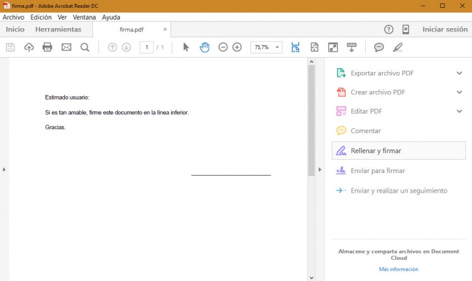Click the Editar PDF icon
Screen dimensions: 472x281
coord(341,111)
